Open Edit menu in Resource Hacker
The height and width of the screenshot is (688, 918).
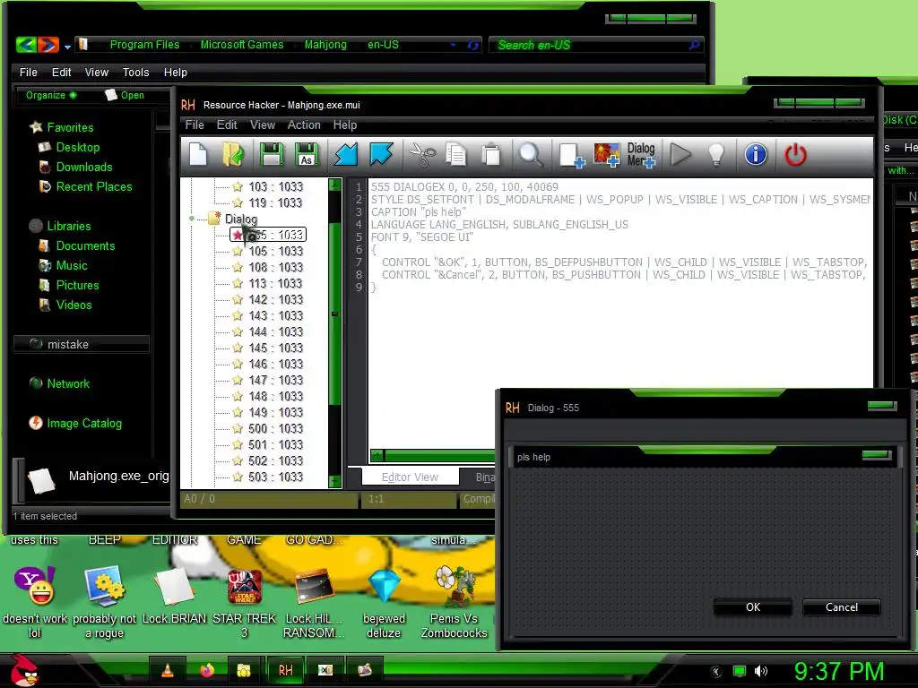point(227,125)
